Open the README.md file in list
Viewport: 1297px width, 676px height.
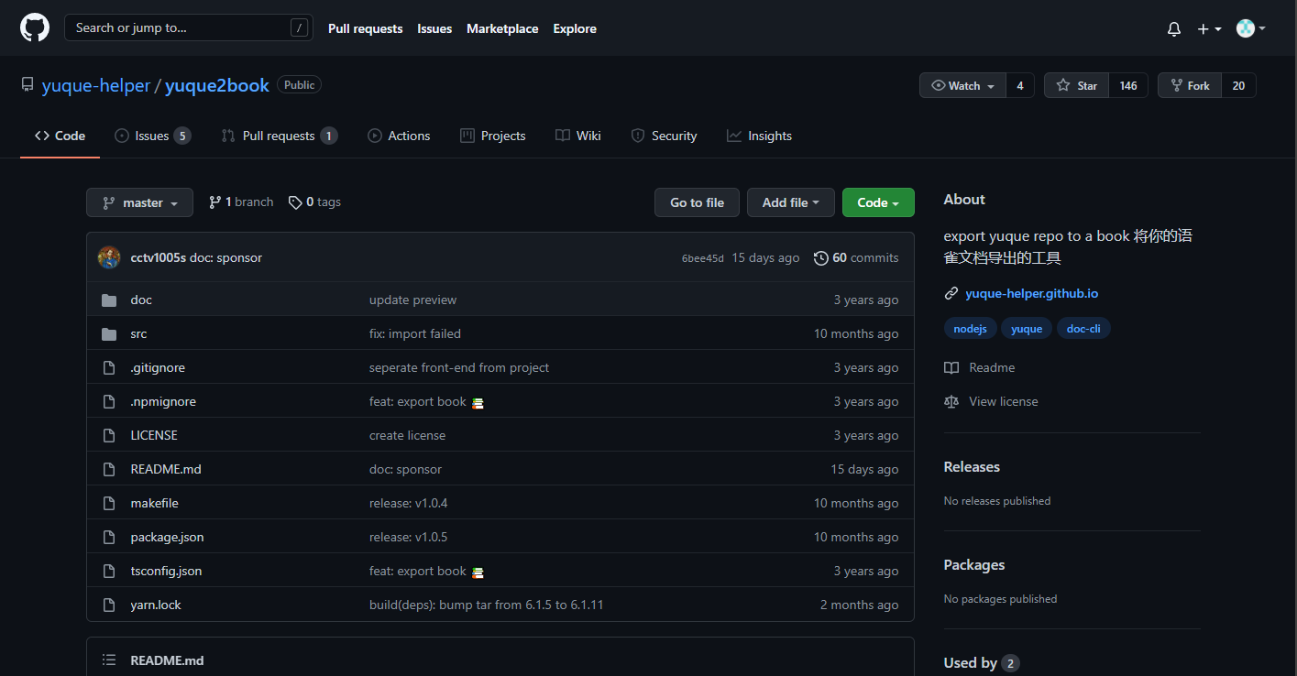coord(166,469)
